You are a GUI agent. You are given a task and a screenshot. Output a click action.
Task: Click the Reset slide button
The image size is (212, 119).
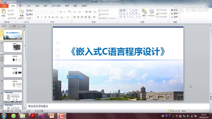click(29, 14)
